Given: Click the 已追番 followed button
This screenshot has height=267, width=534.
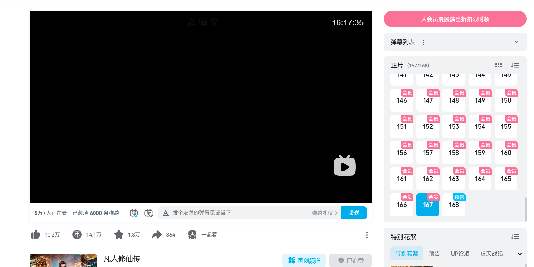Looking at the screenshot, I should click(350, 260).
